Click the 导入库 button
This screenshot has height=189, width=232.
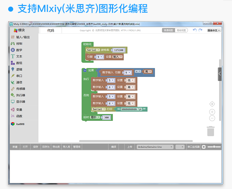67,147
